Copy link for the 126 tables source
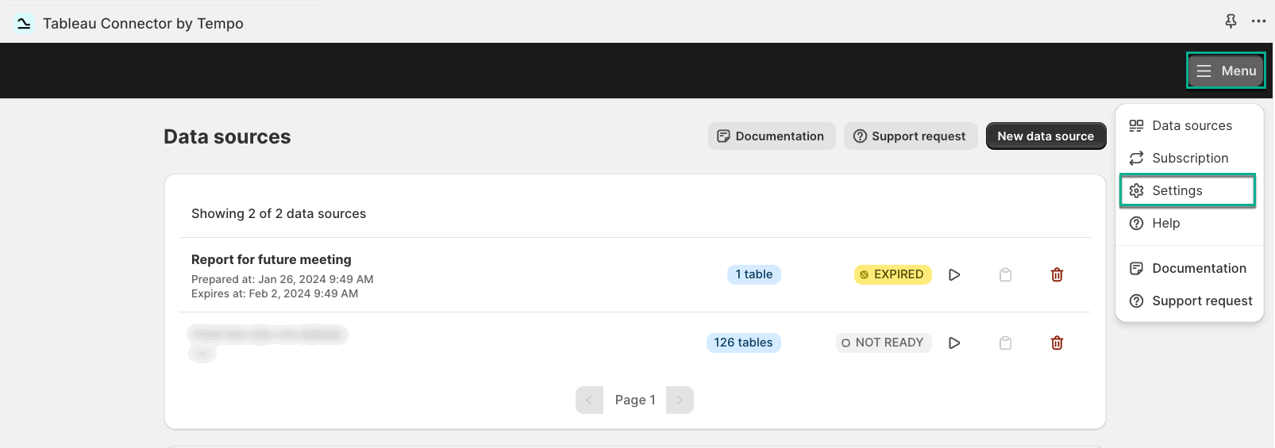The height and width of the screenshot is (448, 1275). click(1005, 343)
